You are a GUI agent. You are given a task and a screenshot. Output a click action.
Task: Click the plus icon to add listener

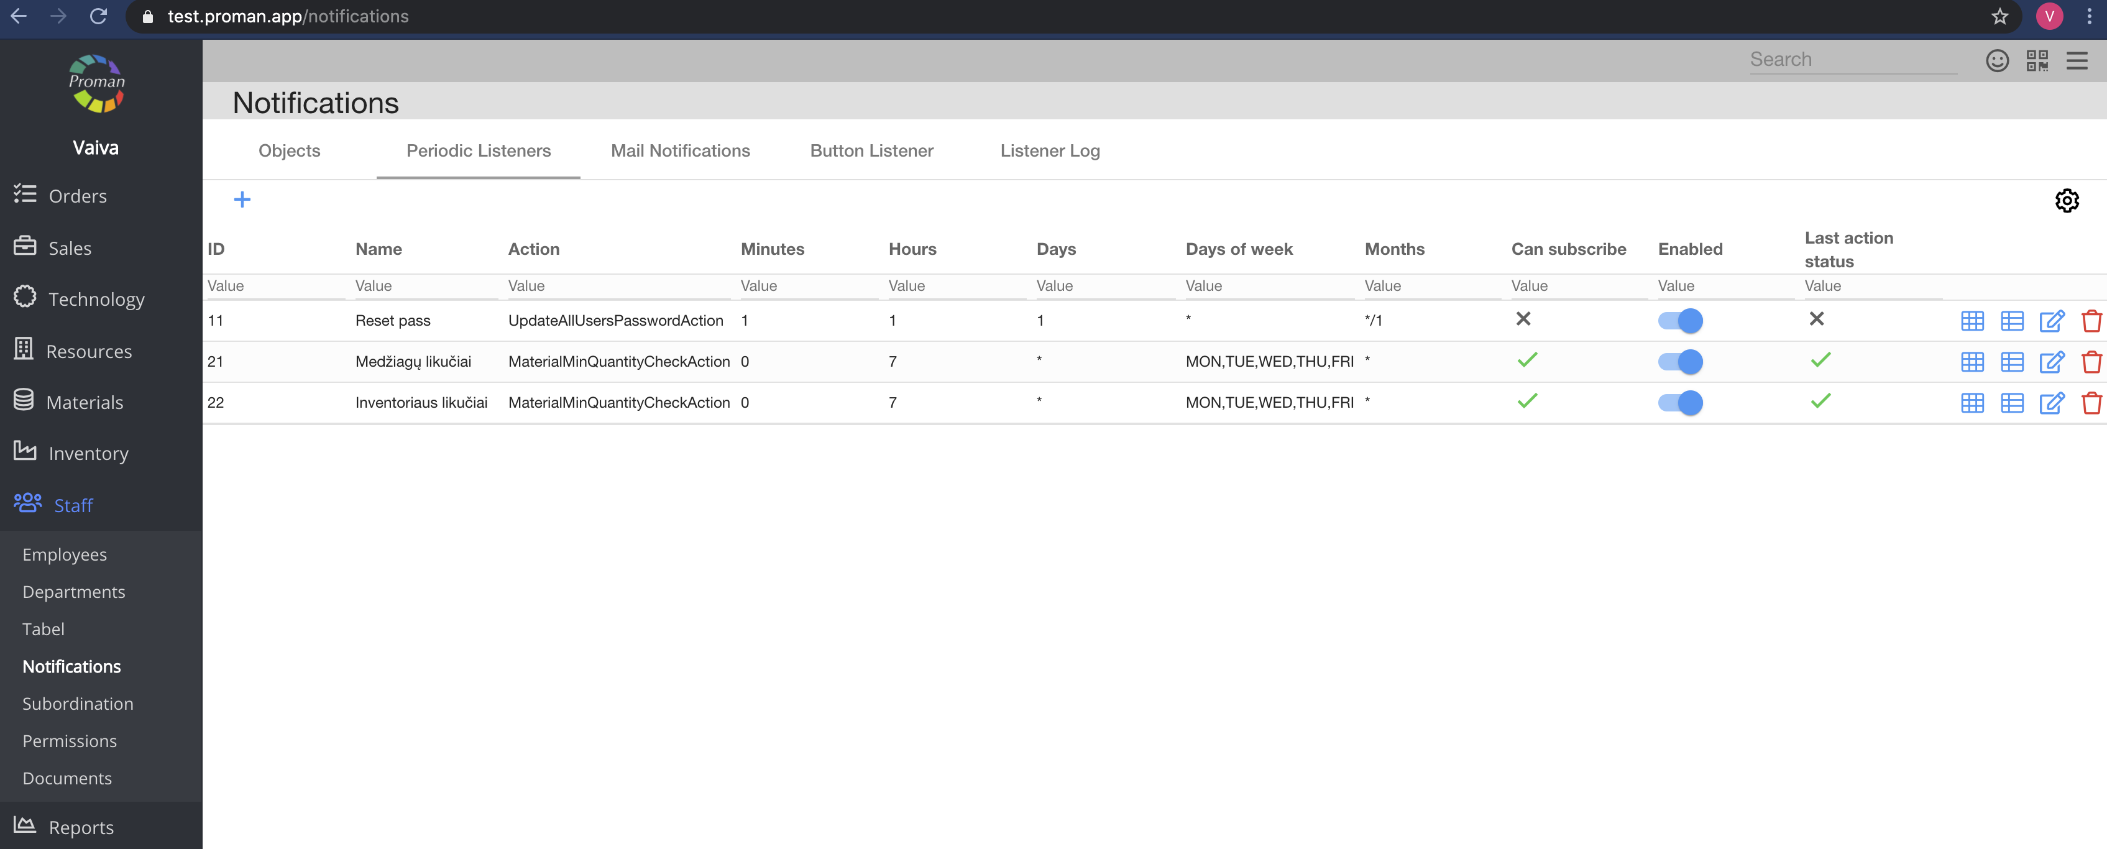click(x=242, y=200)
